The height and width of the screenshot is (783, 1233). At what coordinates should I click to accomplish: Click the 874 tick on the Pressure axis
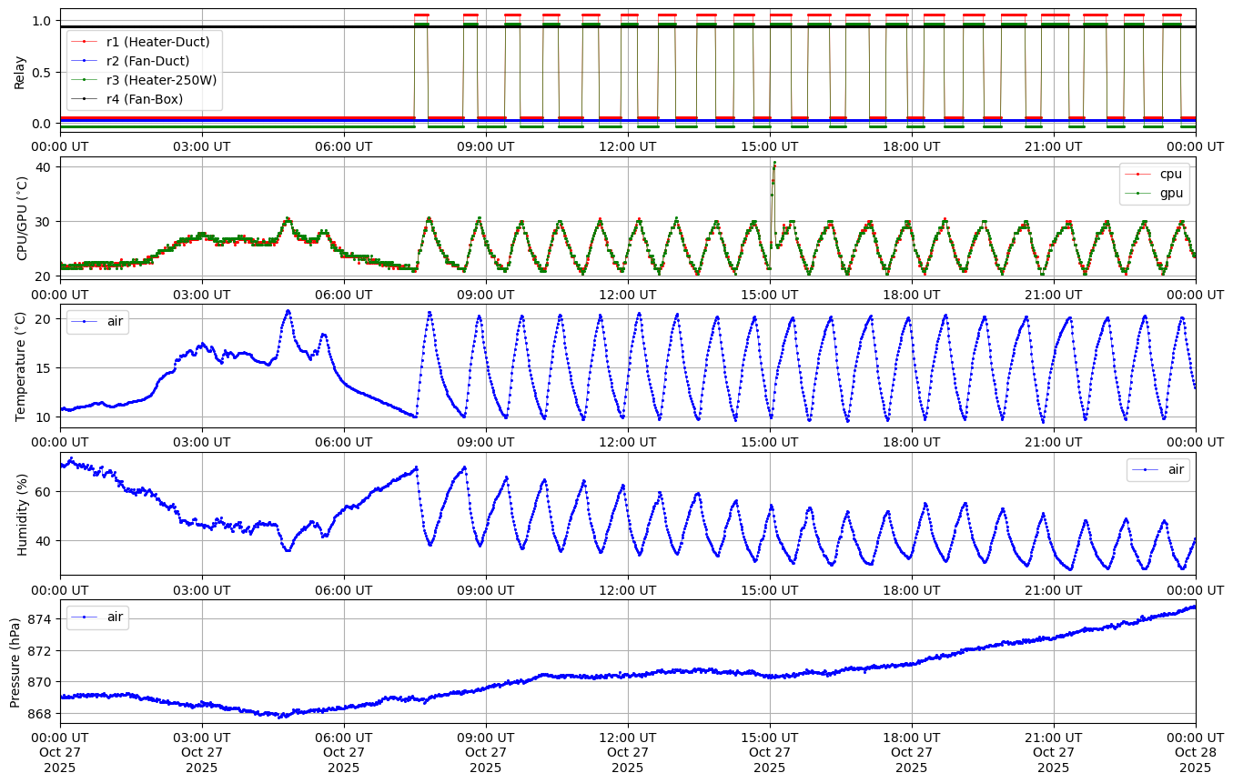click(44, 619)
